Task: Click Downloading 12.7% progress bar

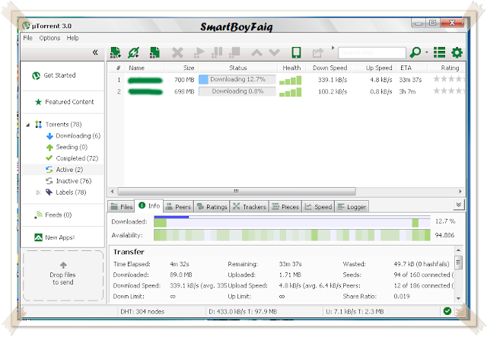Action: point(237,80)
